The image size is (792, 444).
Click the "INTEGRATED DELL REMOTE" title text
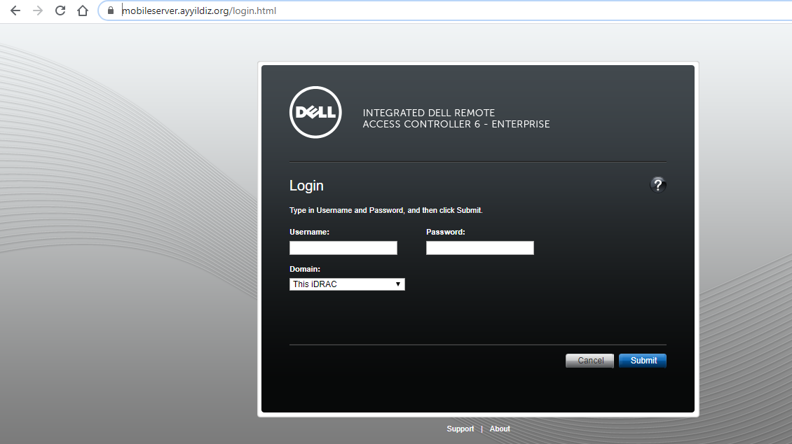click(429, 113)
